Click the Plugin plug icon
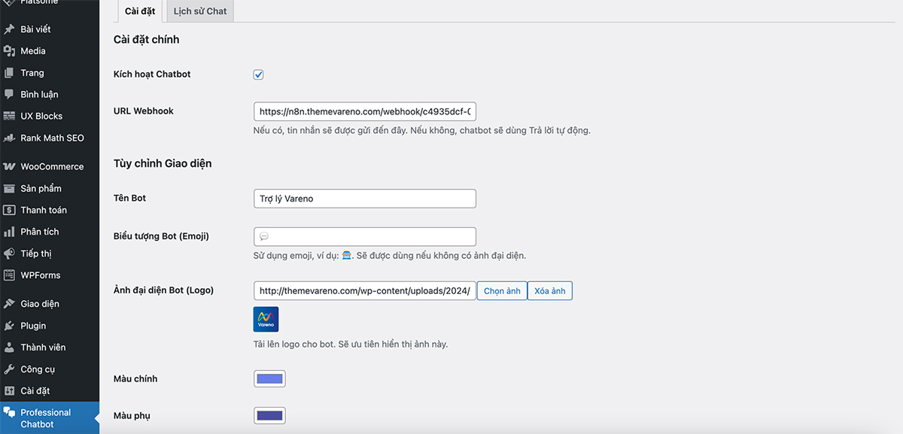The height and width of the screenshot is (434, 903). point(9,326)
